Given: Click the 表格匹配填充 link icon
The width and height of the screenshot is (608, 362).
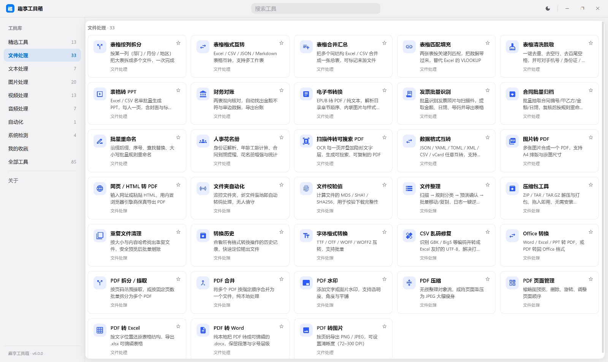Looking at the screenshot, I should [x=409, y=47].
